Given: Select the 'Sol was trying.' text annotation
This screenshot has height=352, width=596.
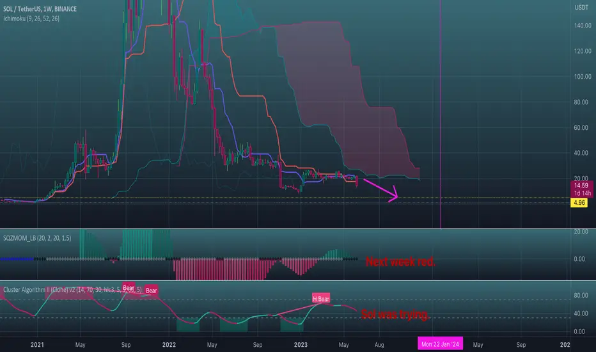Looking at the screenshot, I should [395, 314].
